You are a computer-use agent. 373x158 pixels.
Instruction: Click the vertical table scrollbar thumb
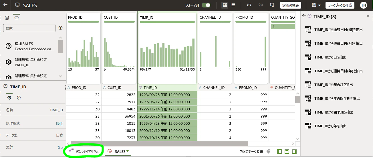[x=297, y=99]
